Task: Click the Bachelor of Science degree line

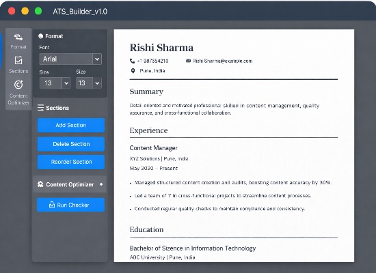Action: pos(193,248)
